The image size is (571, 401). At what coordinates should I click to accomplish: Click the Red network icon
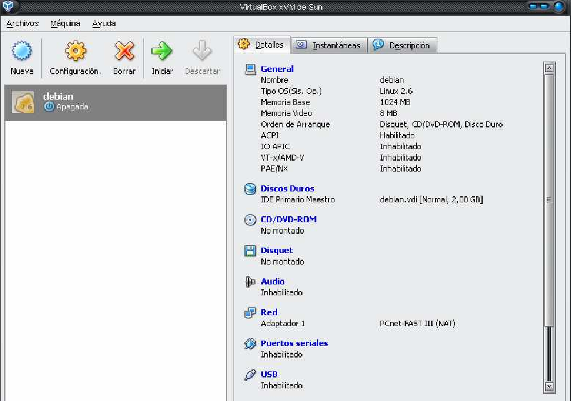(250, 312)
